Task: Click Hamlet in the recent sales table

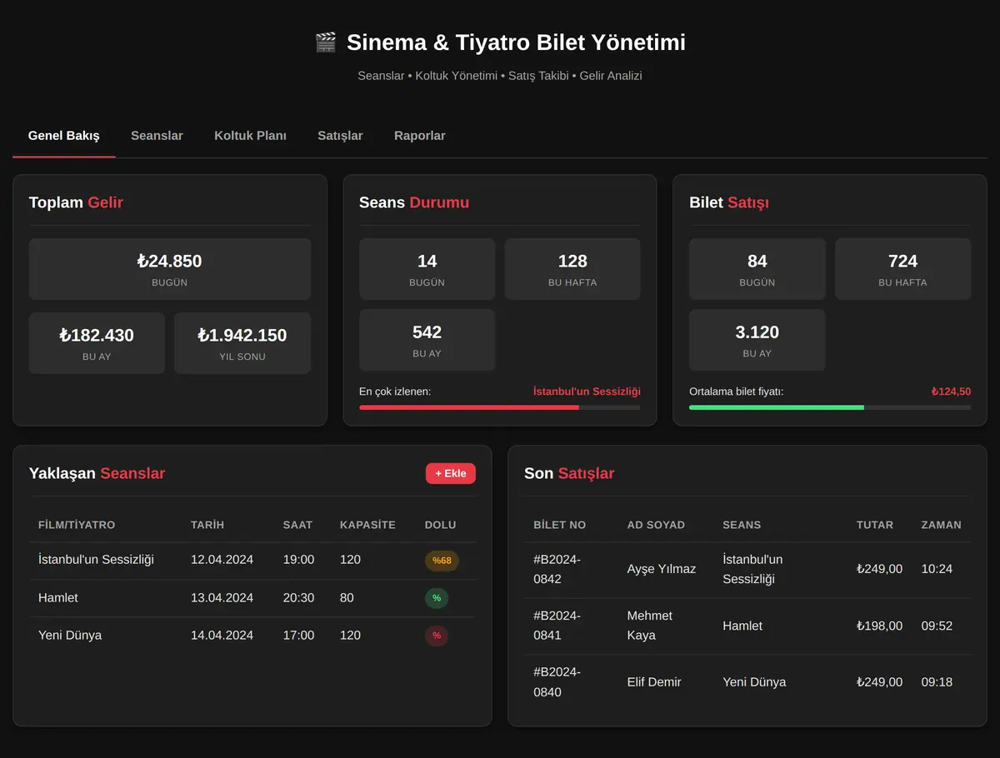Action: tap(742, 626)
